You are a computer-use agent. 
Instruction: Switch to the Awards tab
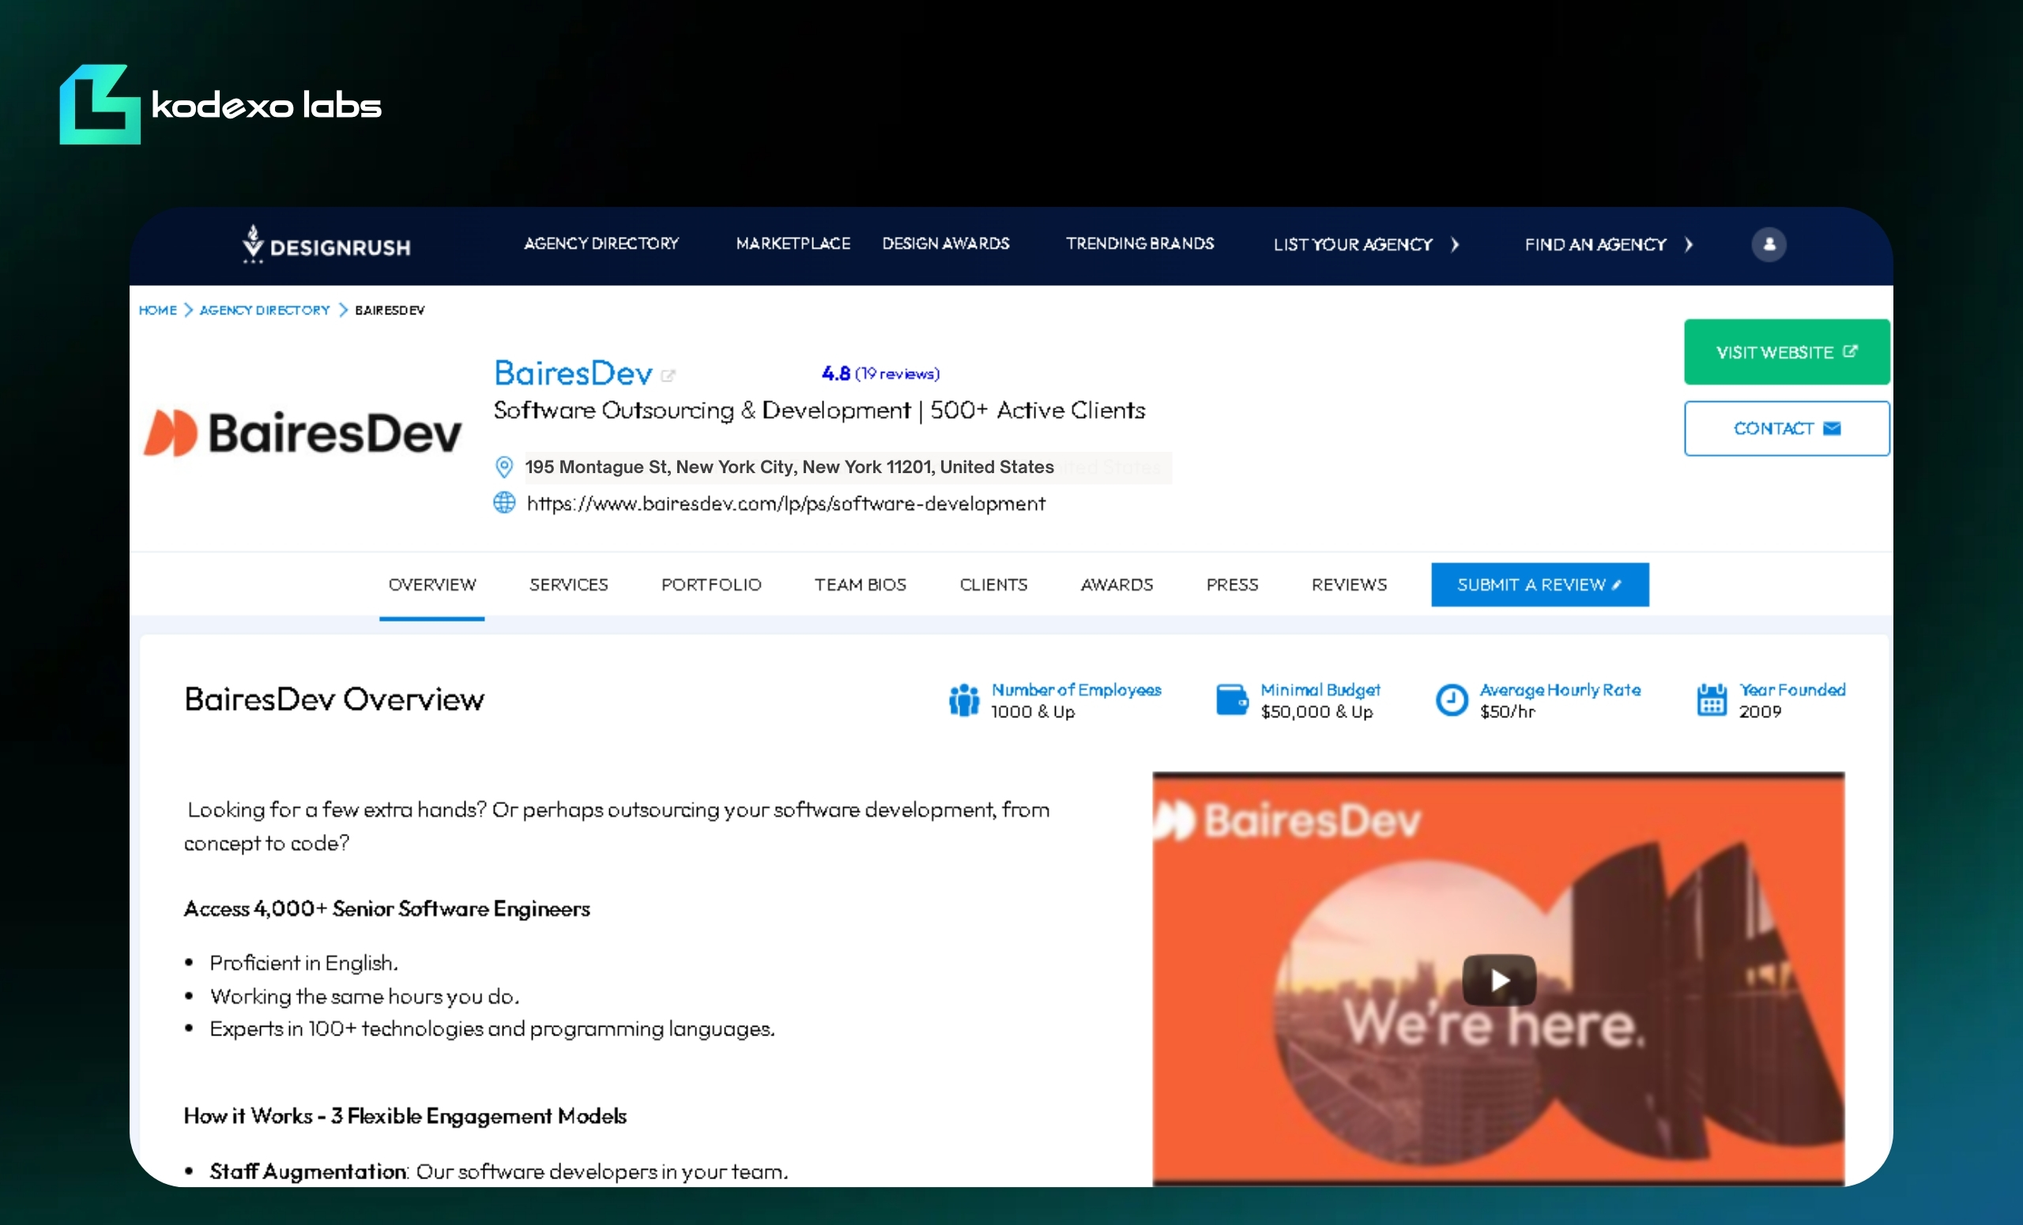[x=1117, y=584]
